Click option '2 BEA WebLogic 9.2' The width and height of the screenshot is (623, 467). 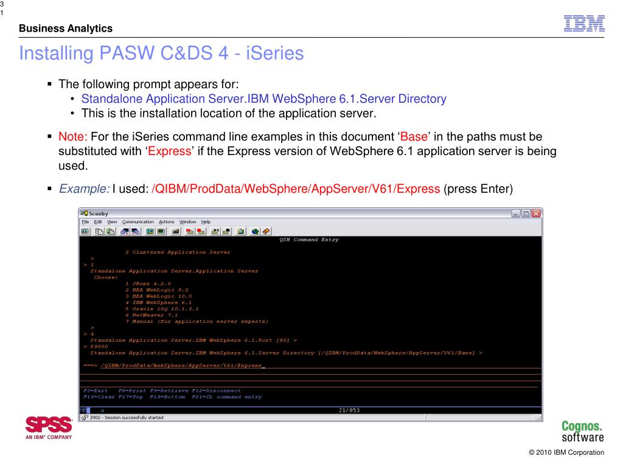coord(157,290)
